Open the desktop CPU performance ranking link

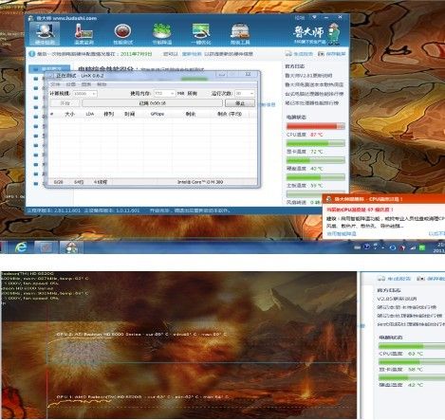pos(314,94)
